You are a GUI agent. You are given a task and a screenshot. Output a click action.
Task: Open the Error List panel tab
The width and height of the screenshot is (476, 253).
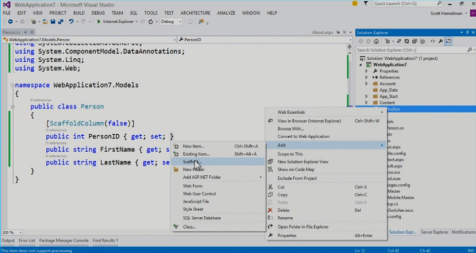pyautogui.click(x=26, y=240)
